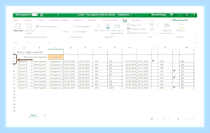
Task: Expand the formula bar chevron
Action: (x=196, y=42)
